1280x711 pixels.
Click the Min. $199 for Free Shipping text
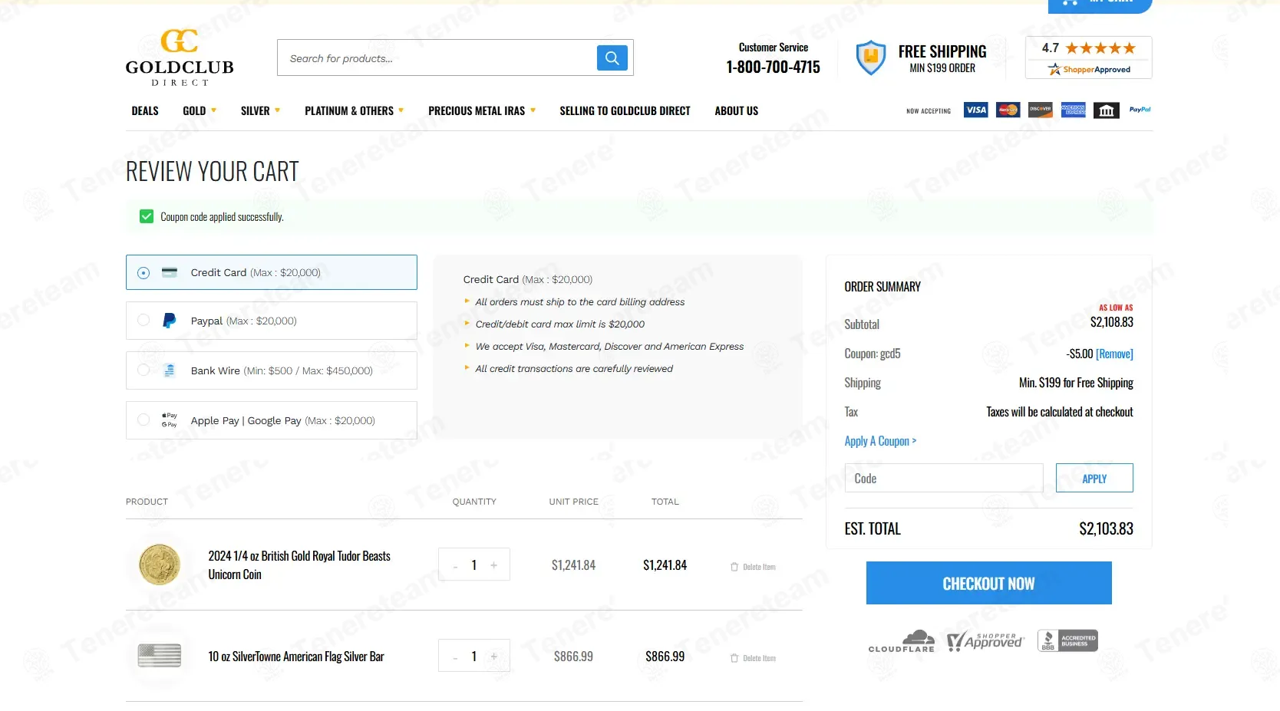[1076, 383]
